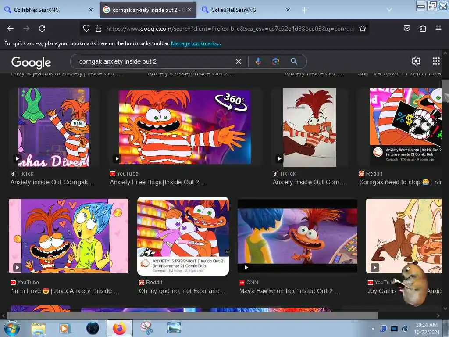
Task: Open 'Corngak need to stop' Reddit title
Action: [x=400, y=182]
